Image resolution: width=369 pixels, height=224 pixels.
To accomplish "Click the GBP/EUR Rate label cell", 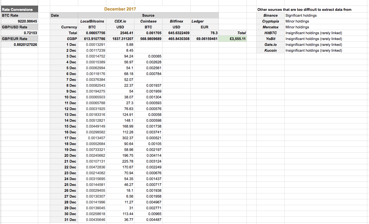I will coord(19,39).
